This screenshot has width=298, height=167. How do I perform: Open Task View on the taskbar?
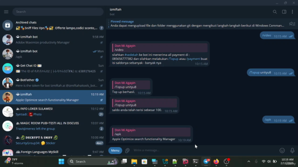click(x=124, y=161)
